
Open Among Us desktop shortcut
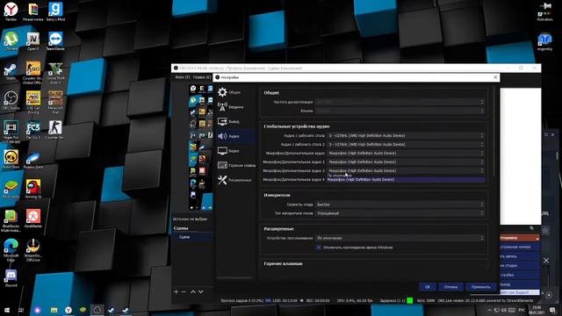[33, 190]
